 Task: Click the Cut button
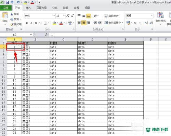click(15, 14)
